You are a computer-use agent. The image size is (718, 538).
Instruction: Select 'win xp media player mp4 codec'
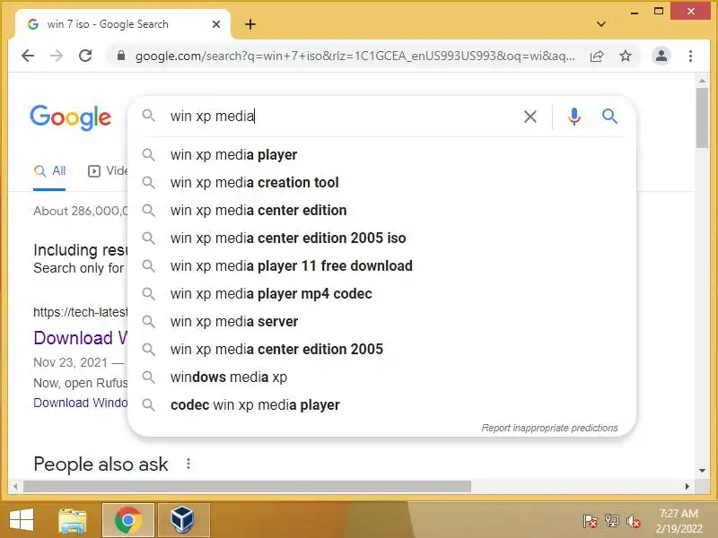[382, 294]
